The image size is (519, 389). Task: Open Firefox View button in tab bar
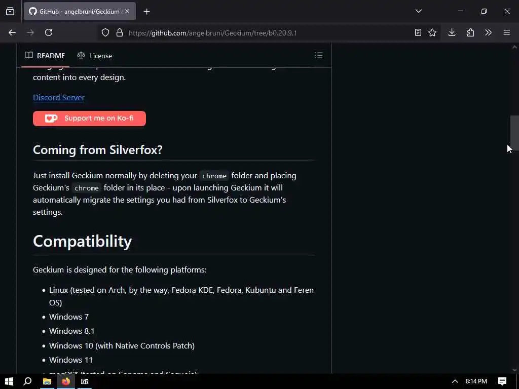[10, 12]
